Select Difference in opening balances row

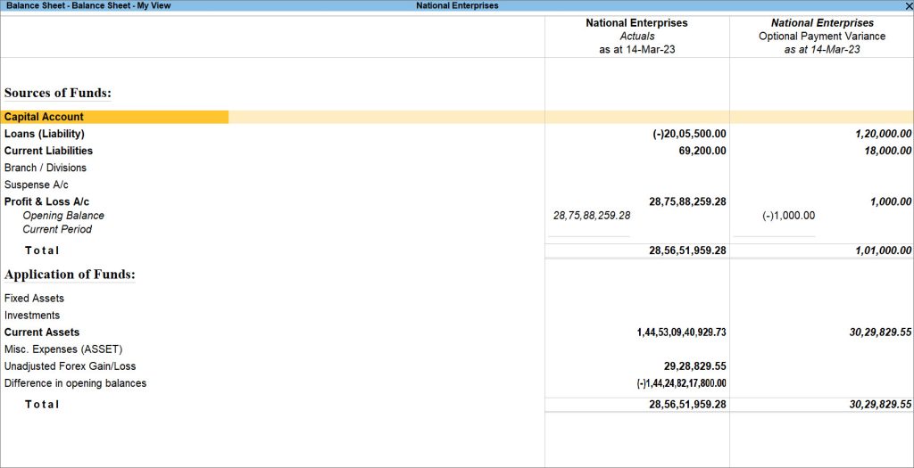point(75,383)
